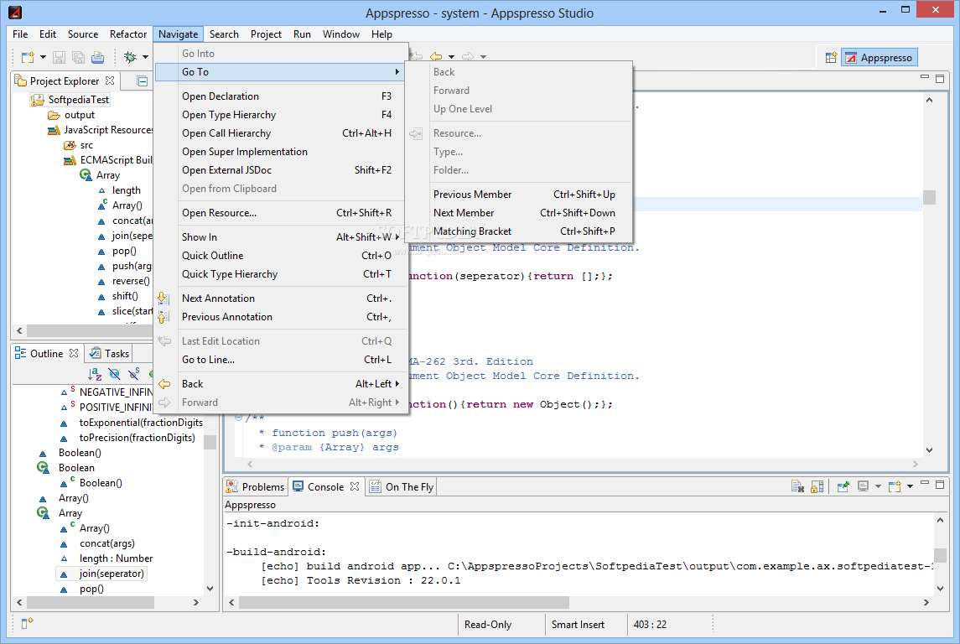Open Display Selected Console dropdown

pyautogui.click(x=878, y=486)
